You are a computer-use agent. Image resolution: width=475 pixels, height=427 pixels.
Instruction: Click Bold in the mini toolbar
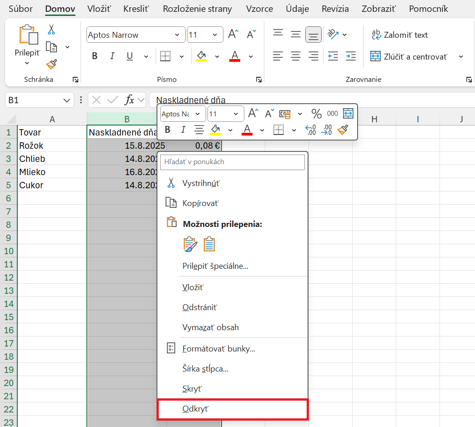[x=167, y=130]
